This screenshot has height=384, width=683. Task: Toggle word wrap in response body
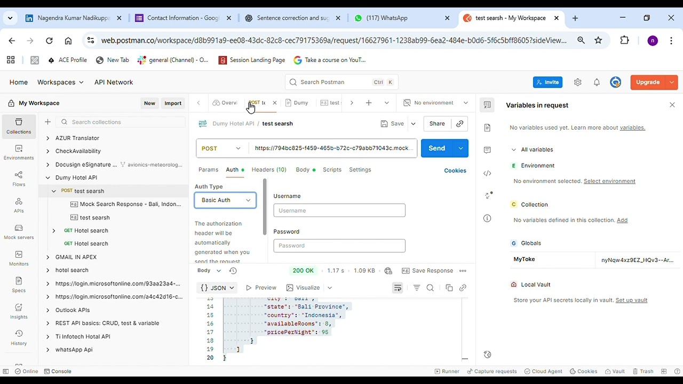coord(398,288)
